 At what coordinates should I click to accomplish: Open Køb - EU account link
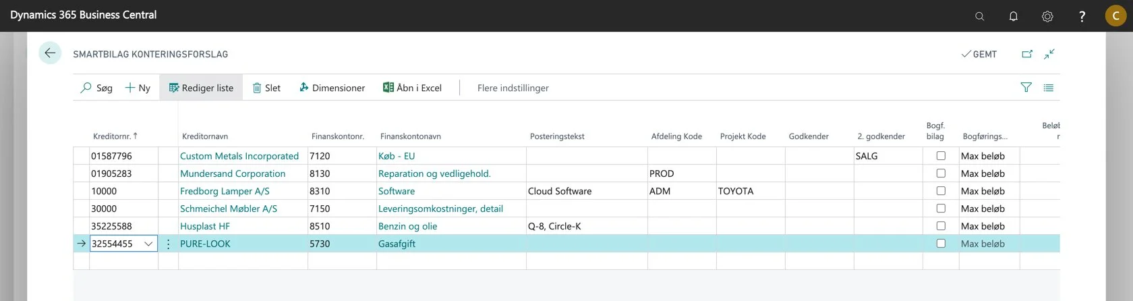click(x=397, y=156)
